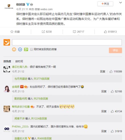
Task: Attach a picture using the image icon
Action: click(x=26, y=49)
